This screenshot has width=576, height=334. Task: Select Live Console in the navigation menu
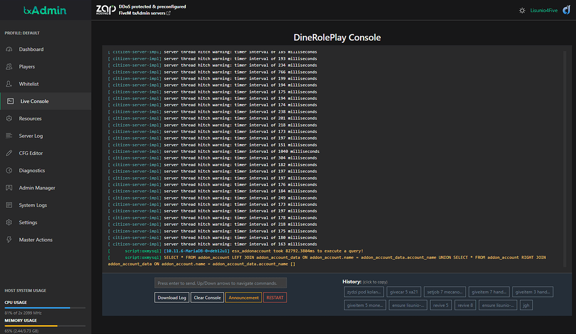pos(35,101)
